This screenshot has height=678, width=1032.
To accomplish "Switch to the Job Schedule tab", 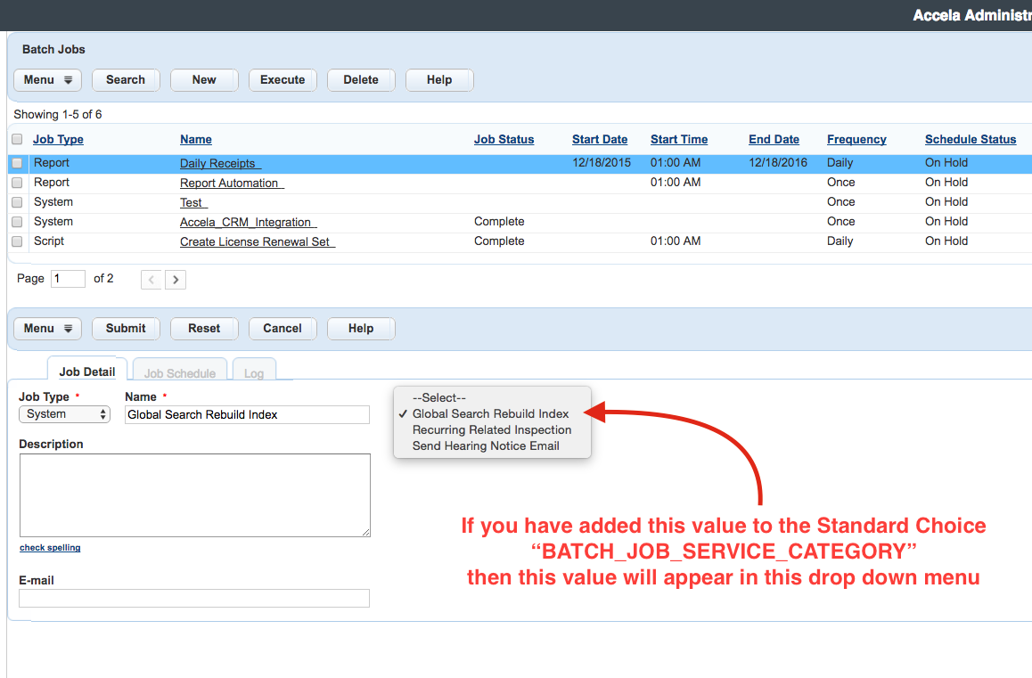I will 179,373.
